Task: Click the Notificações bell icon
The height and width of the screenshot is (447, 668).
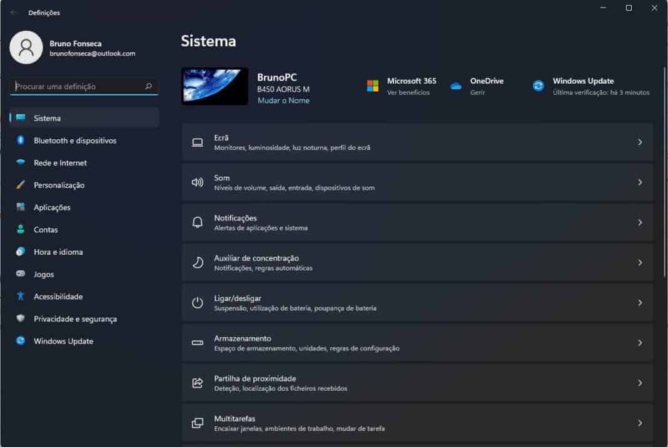Action: pyautogui.click(x=196, y=222)
